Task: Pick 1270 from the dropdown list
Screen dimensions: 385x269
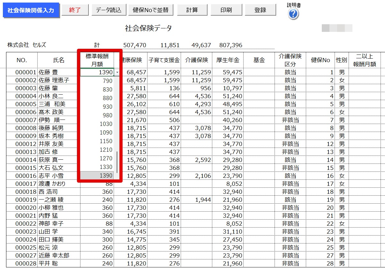Action: pos(97,158)
